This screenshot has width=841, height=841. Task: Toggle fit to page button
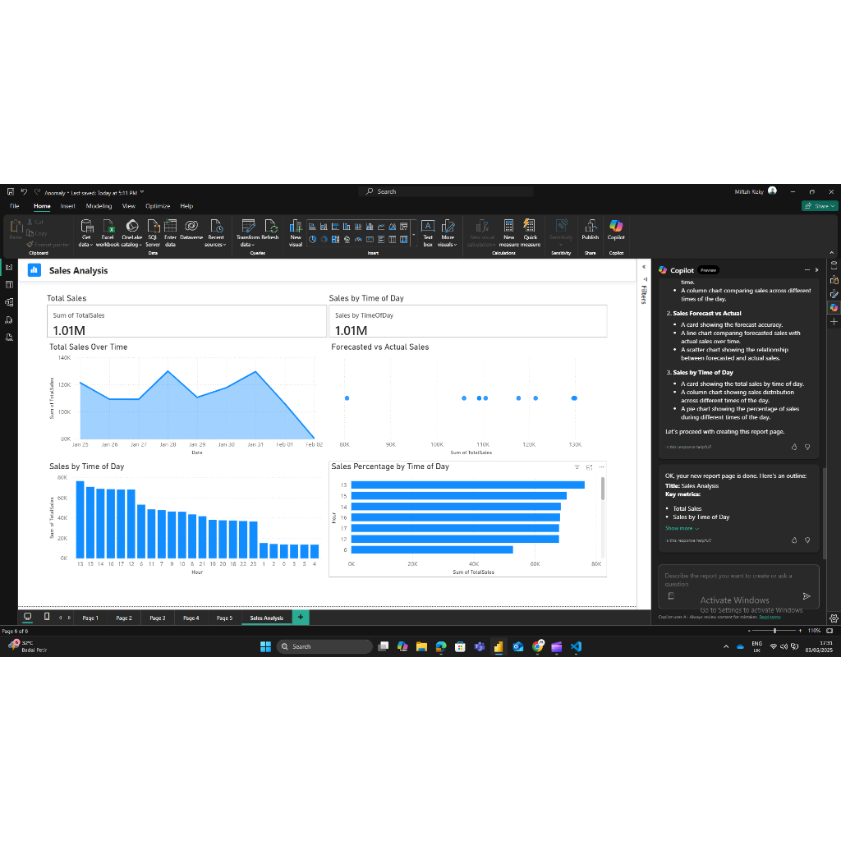(x=830, y=631)
